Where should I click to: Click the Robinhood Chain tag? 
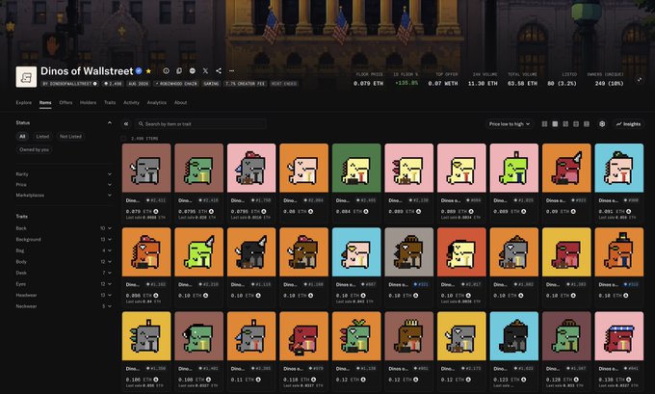(x=176, y=84)
